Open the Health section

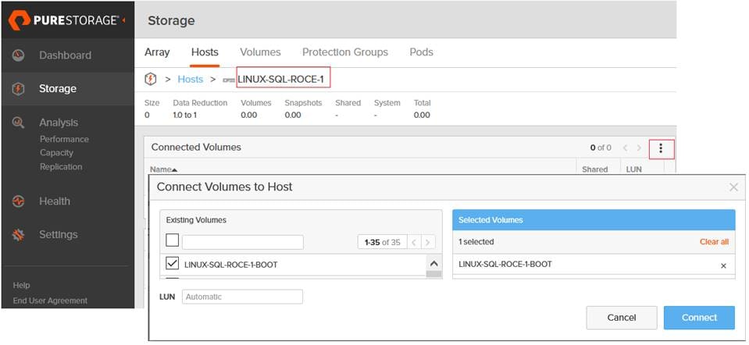(x=55, y=201)
